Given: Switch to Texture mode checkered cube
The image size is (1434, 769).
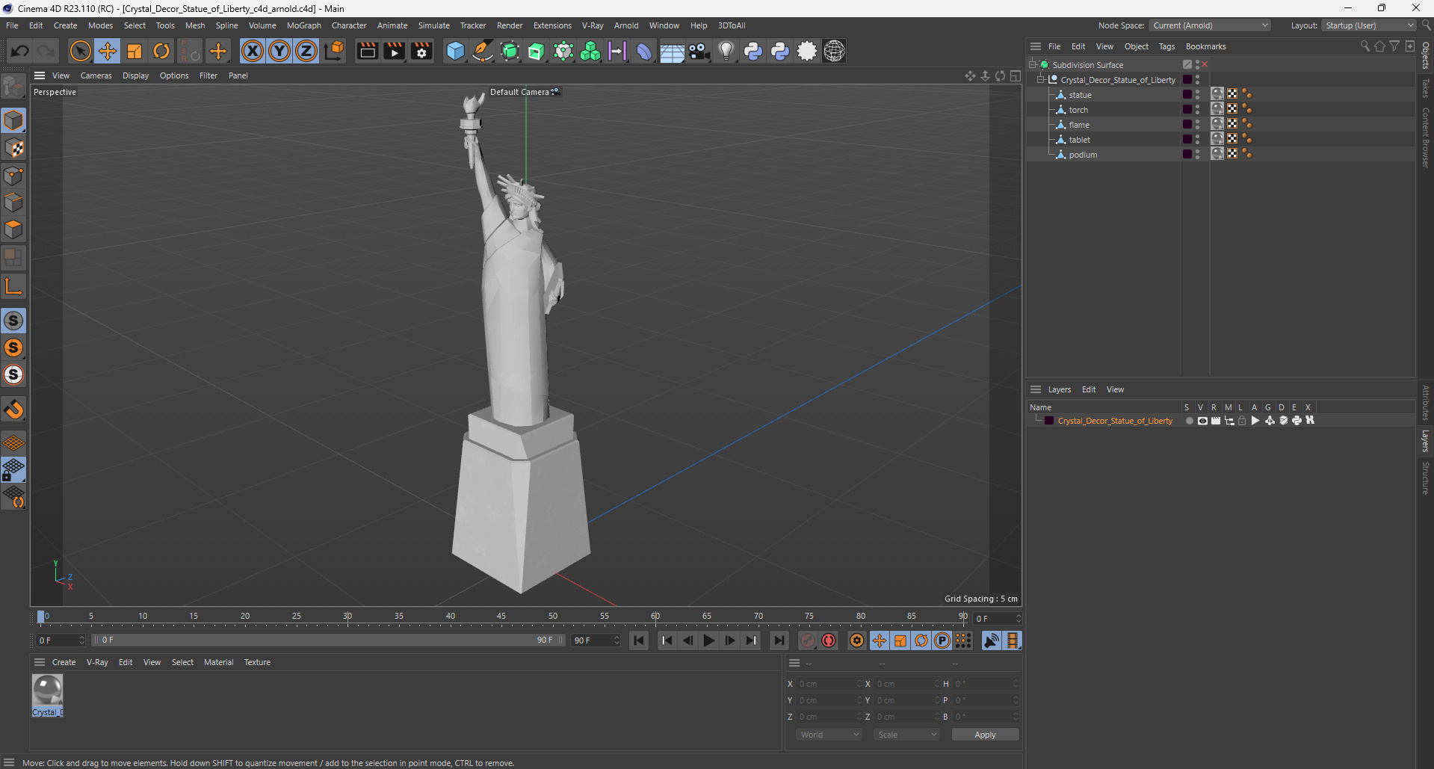Looking at the screenshot, I should [13, 148].
